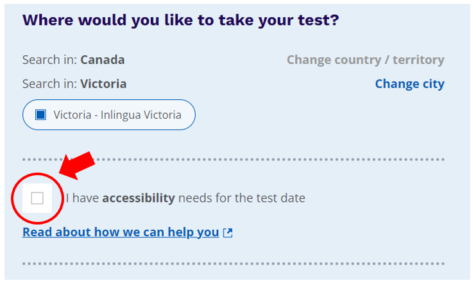Screen dimensions: 476x281
Task: Open Change country / territory link
Action: point(365,60)
